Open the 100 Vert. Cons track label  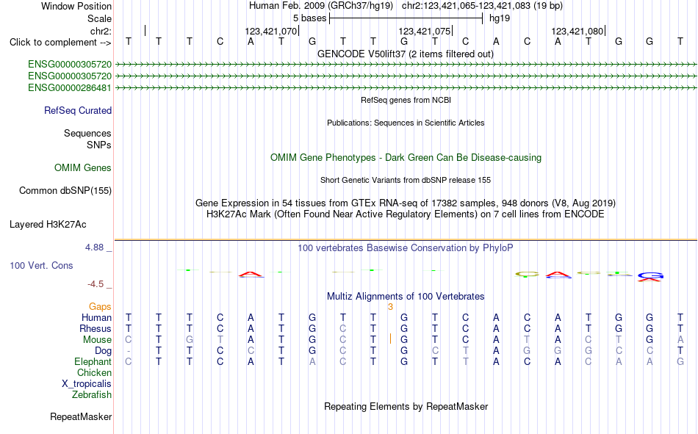[x=41, y=265]
